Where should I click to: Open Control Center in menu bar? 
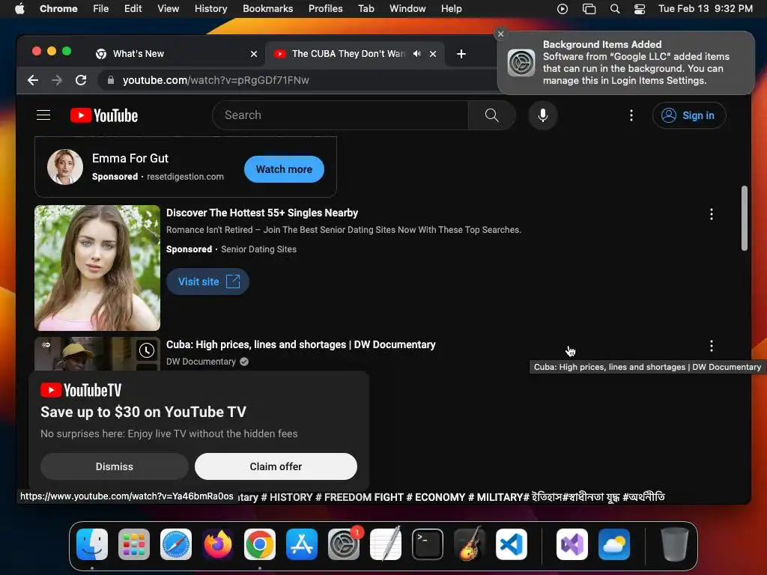[x=640, y=9]
